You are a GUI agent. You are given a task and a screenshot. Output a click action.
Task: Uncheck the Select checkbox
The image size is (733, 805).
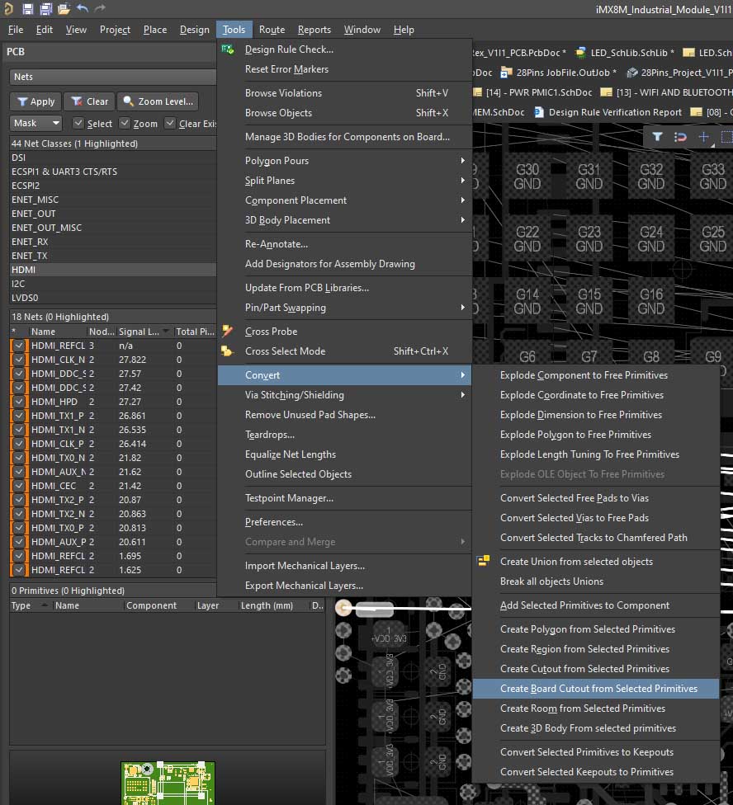point(78,124)
